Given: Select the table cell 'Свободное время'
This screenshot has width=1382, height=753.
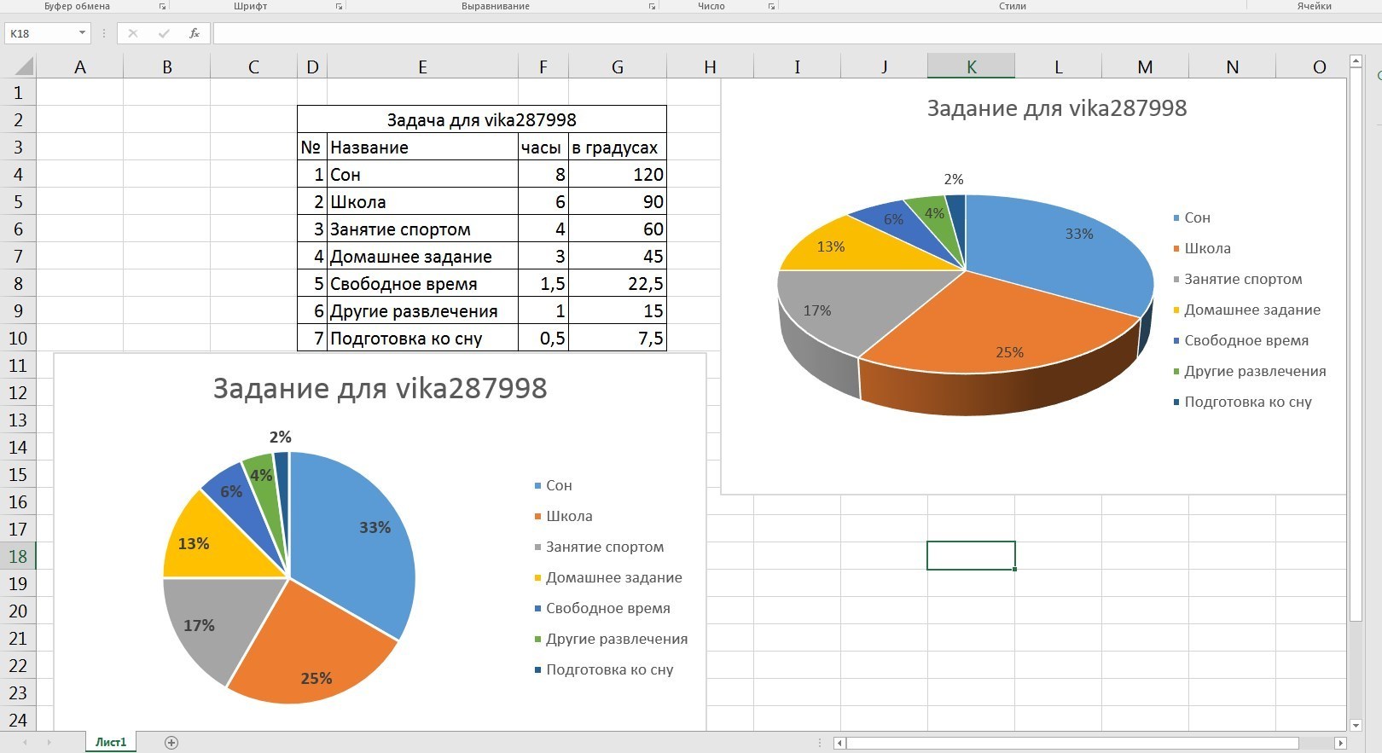Looking at the screenshot, I should point(422,283).
